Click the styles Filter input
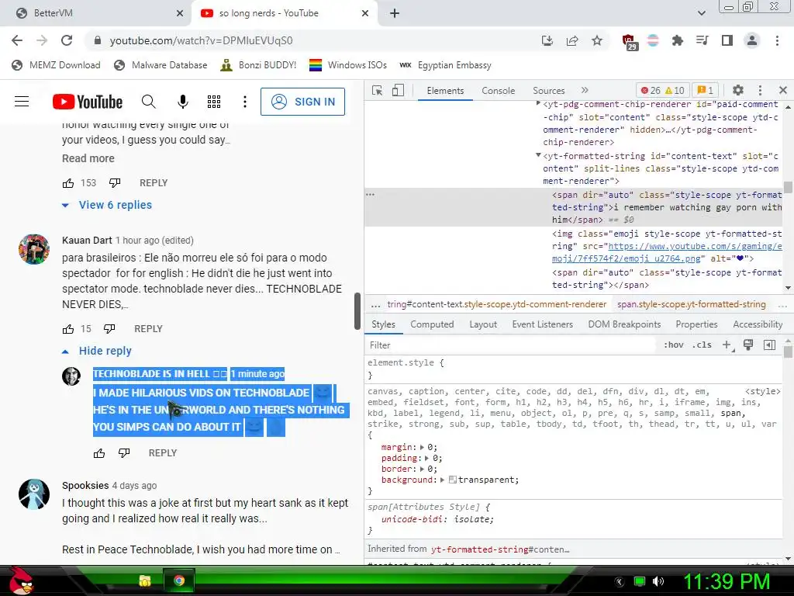Screen dimensions: 794x596 512,345
